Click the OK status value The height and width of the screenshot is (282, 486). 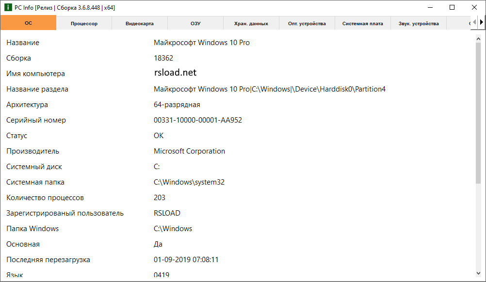point(159,135)
